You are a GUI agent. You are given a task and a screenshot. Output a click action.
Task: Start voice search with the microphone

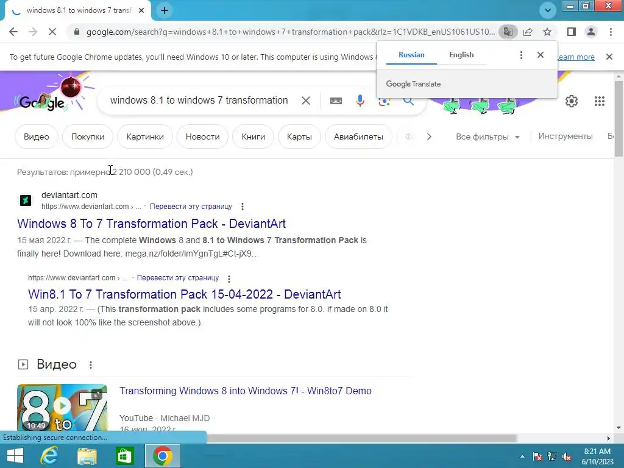pyautogui.click(x=360, y=101)
